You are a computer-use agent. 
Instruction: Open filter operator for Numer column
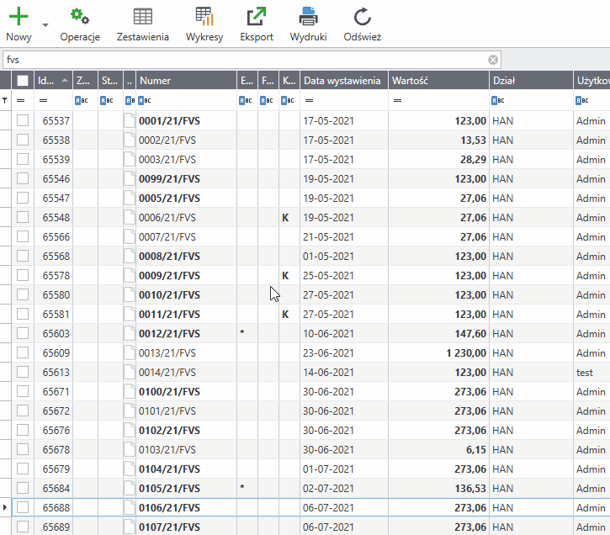(144, 100)
